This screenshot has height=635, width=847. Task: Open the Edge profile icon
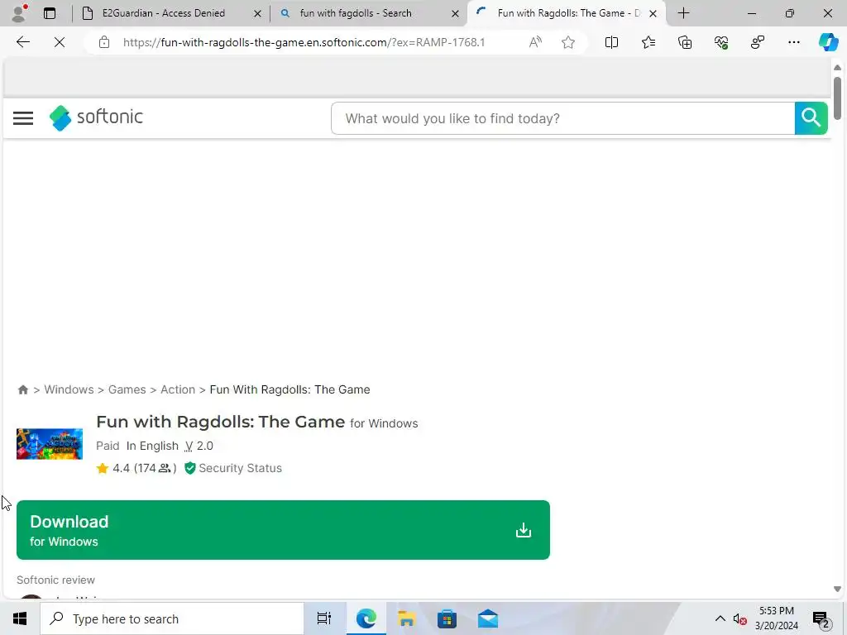pyautogui.click(x=20, y=13)
